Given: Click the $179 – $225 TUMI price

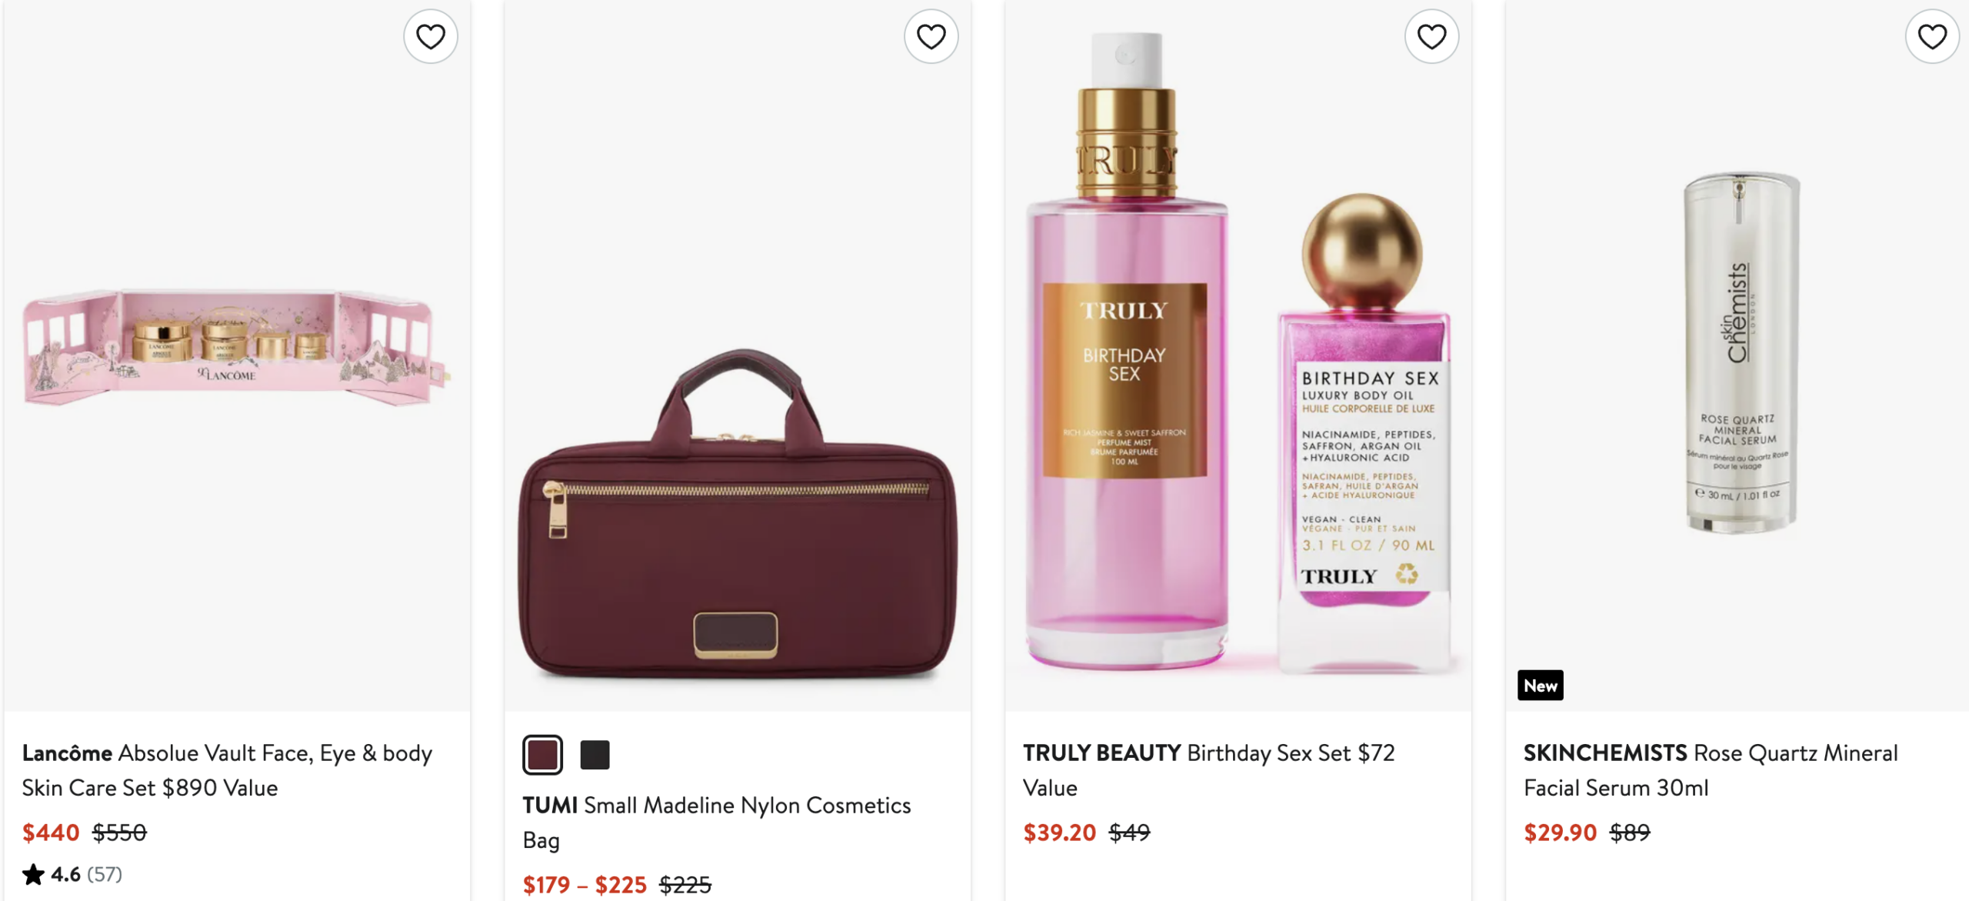Looking at the screenshot, I should click(x=585, y=885).
